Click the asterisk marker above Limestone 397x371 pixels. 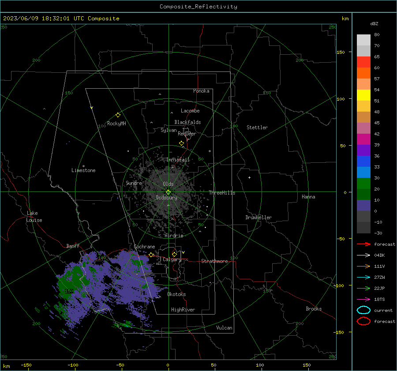click(x=83, y=166)
